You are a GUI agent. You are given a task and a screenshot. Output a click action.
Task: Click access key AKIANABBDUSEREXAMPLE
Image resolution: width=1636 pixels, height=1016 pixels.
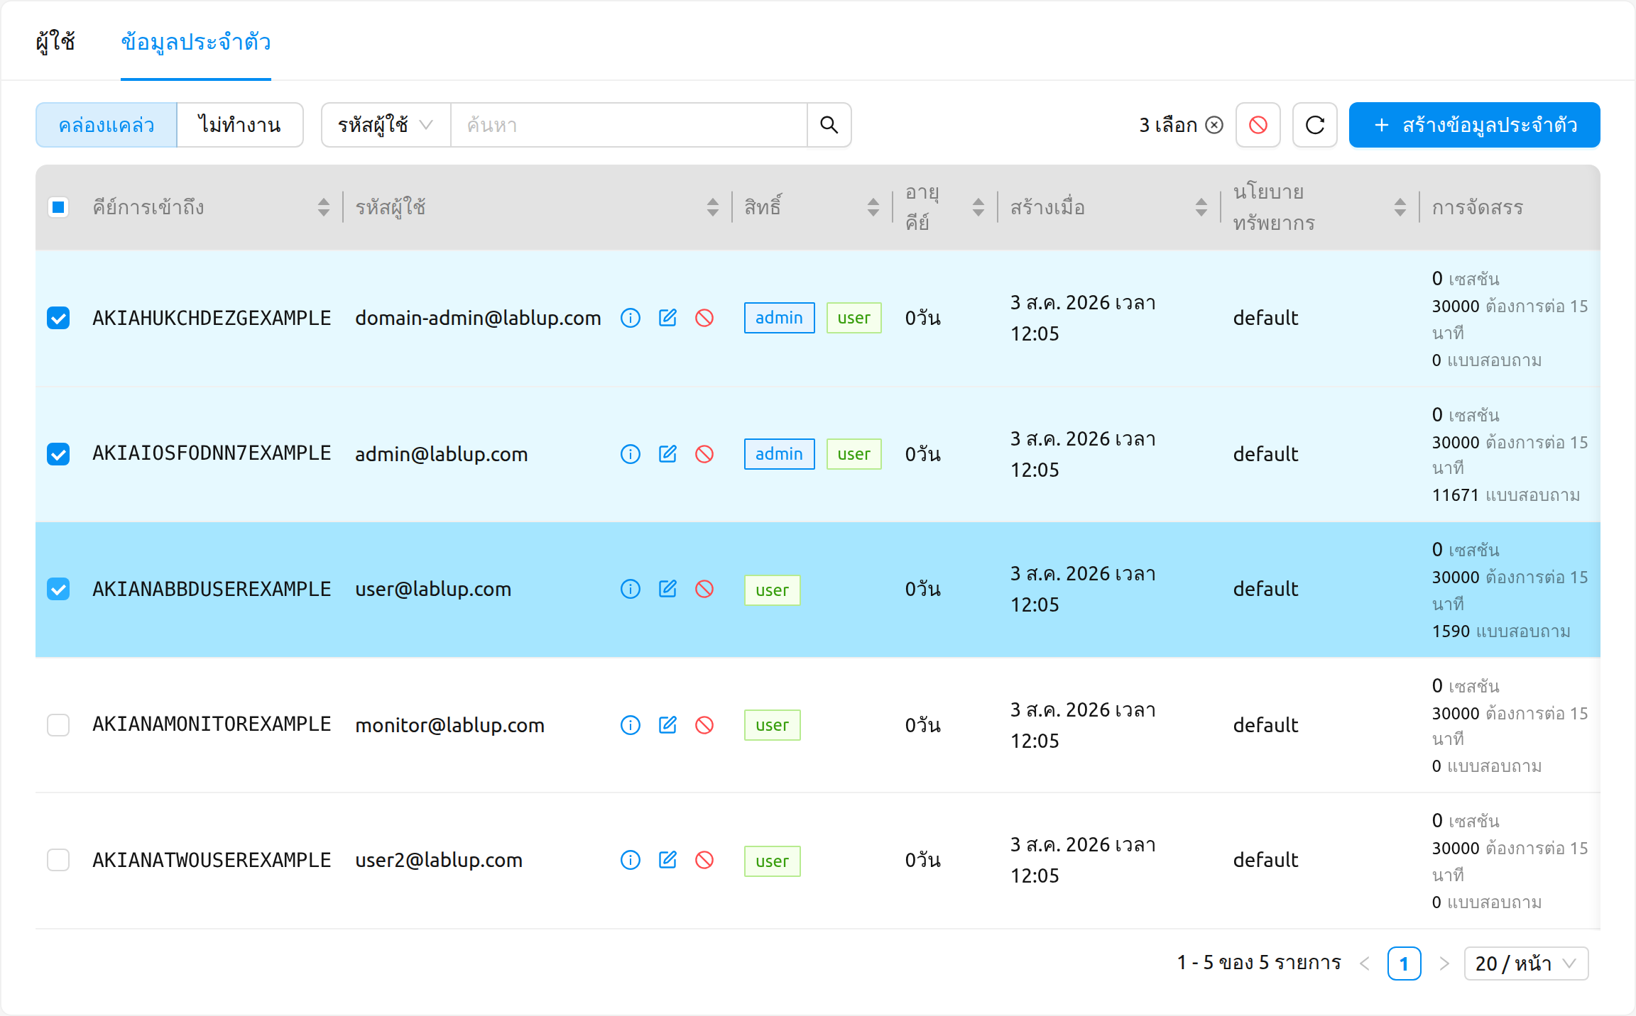point(212,589)
